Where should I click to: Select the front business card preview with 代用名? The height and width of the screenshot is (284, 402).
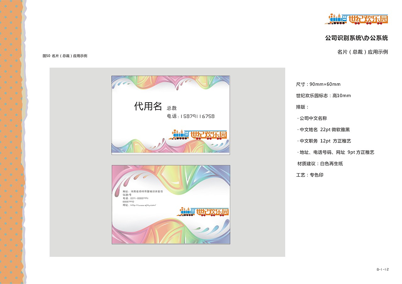pos(171,115)
